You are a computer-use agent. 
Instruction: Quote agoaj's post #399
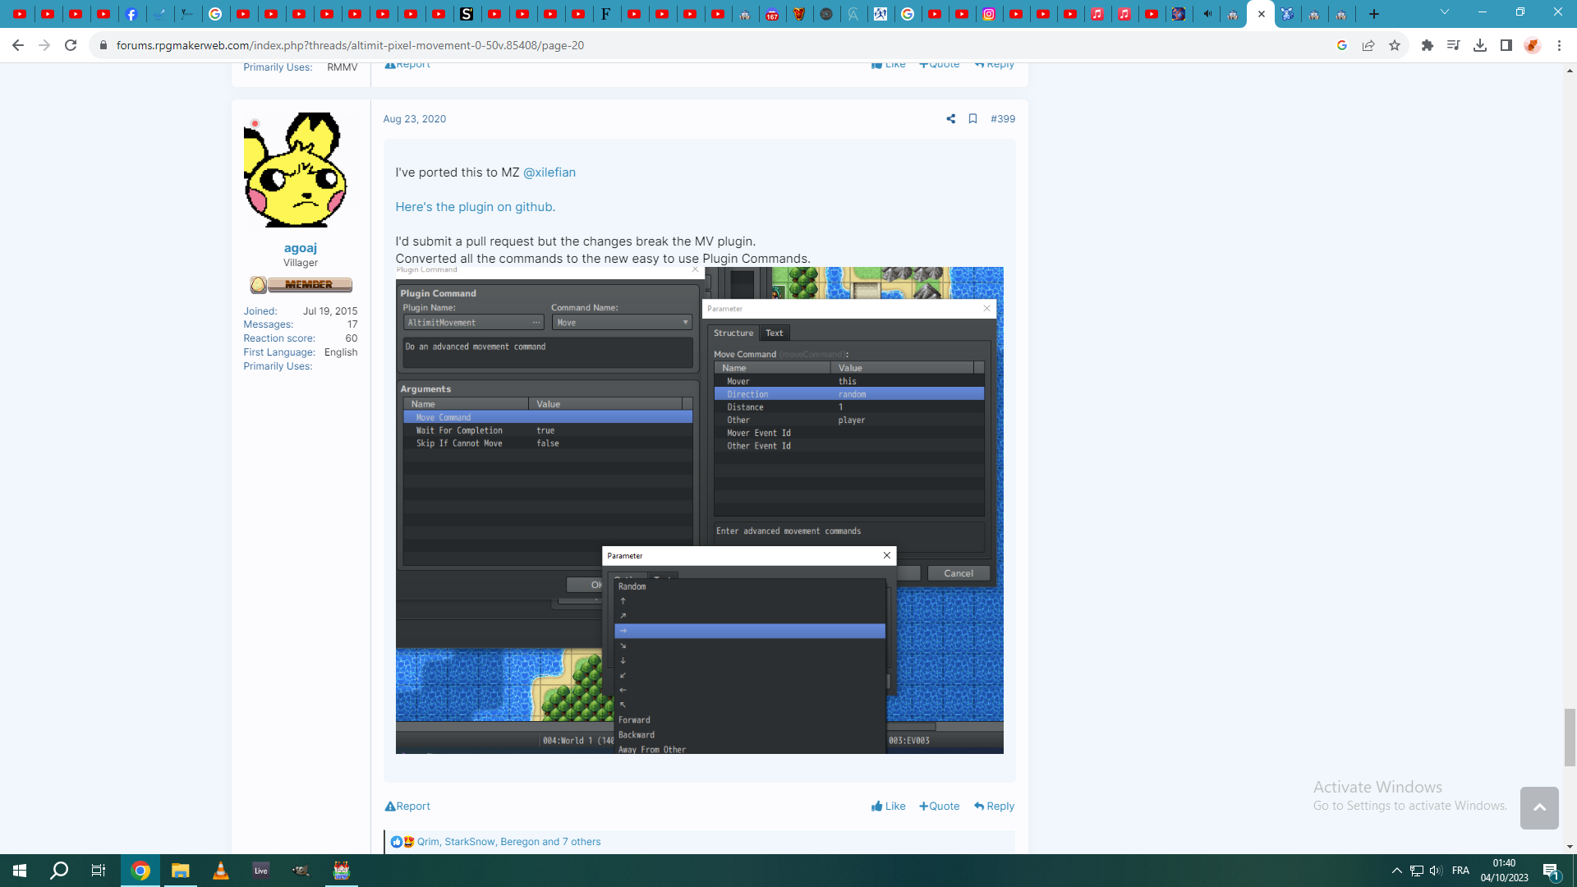(x=940, y=807)
